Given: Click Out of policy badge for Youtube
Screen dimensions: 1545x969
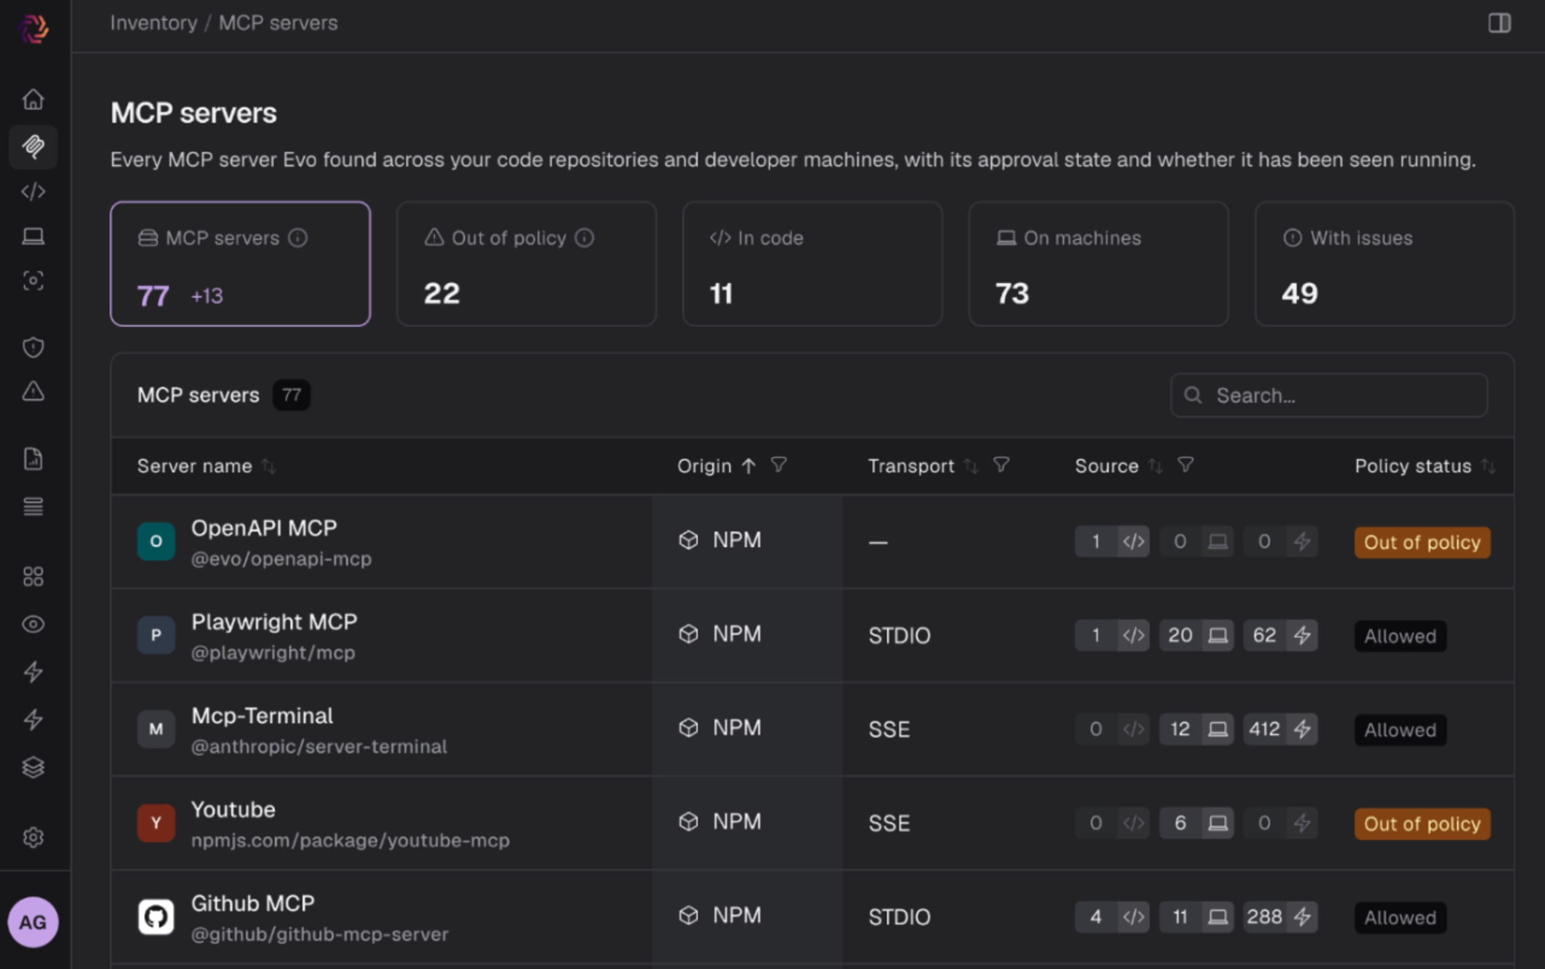Looking at the screenshot, I should (1422, 823).
